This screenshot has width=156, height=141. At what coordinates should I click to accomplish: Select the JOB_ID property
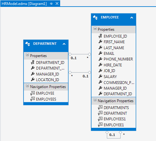109,71
